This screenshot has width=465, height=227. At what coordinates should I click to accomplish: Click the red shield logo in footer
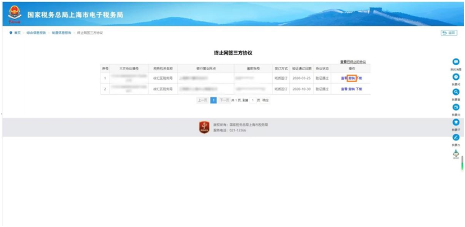click(204, 128)
